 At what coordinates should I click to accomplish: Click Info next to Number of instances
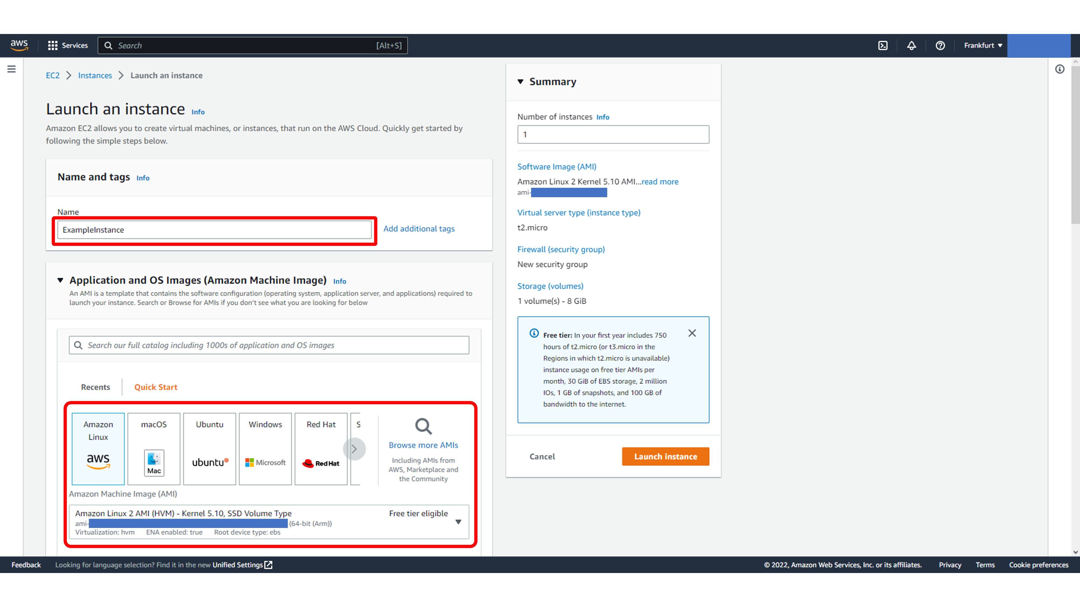pos(603,117)
